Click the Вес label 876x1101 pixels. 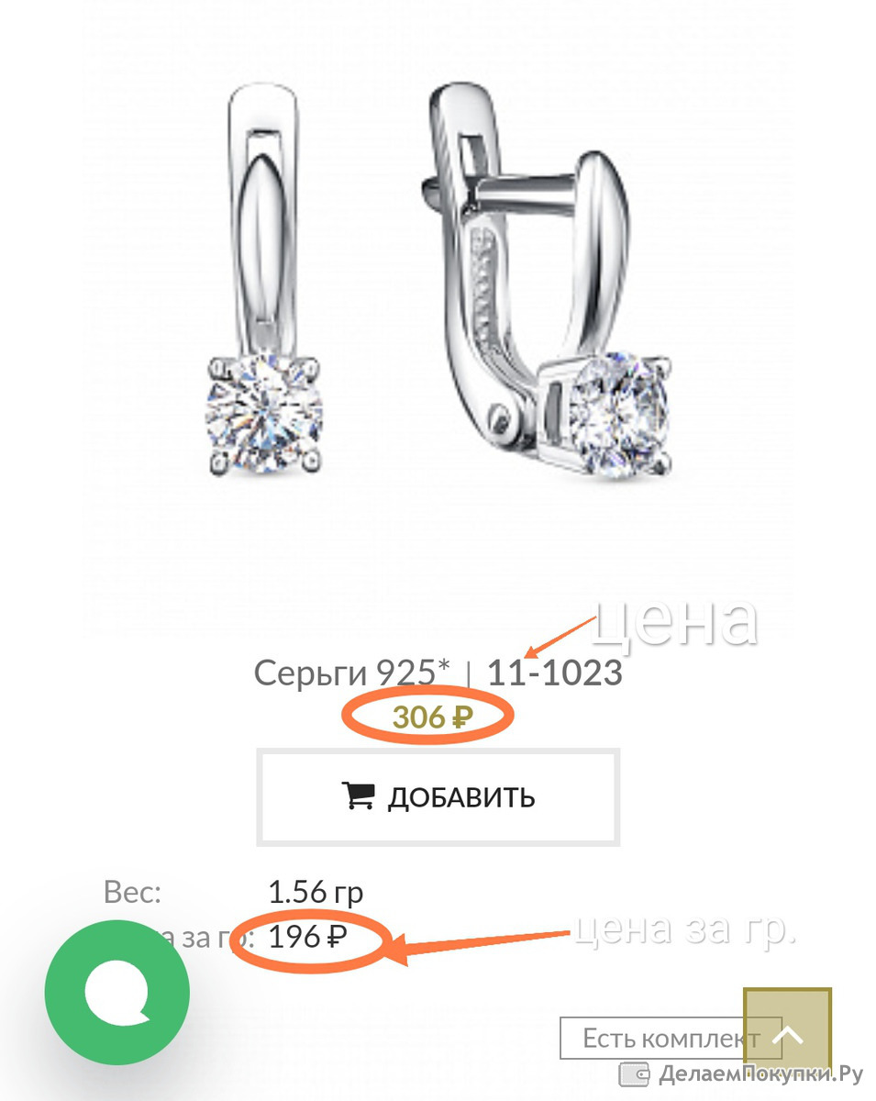click(x=132, y=892)
